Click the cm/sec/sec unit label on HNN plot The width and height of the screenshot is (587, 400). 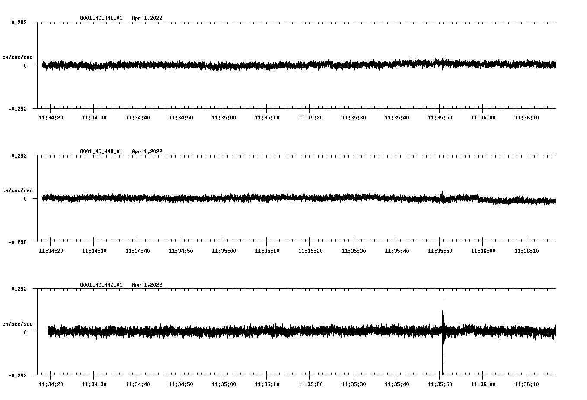pyautogui.click(x=18, y=190)
